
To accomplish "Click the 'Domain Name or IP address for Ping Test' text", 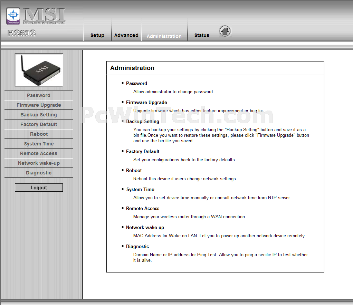I will [220, 257].
